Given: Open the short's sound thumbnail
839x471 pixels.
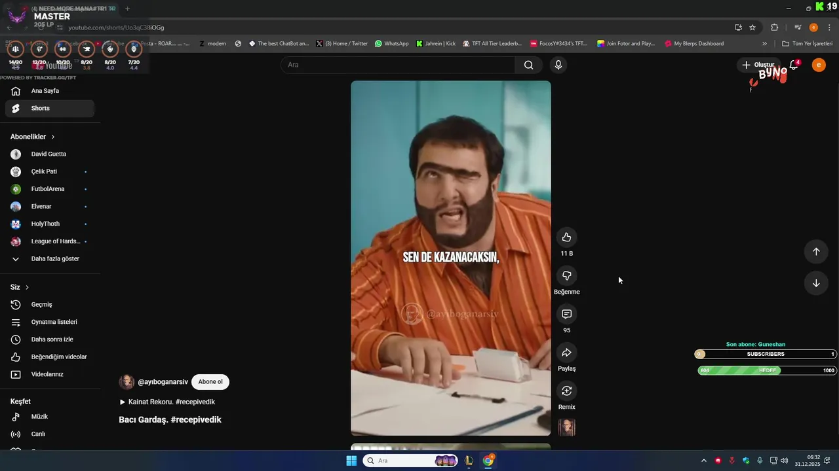Looking at the screenshot, I should [x=567, y=427].
